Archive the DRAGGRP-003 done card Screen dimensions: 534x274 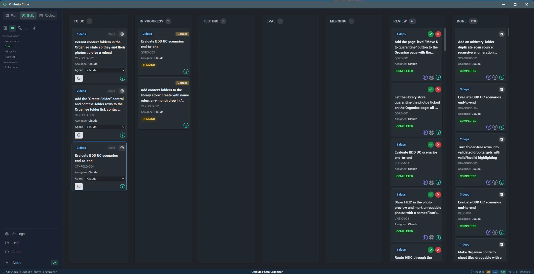[x=502, y=139]
